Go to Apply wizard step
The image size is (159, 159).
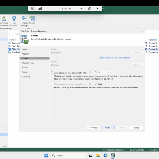(x=24, y=72)
